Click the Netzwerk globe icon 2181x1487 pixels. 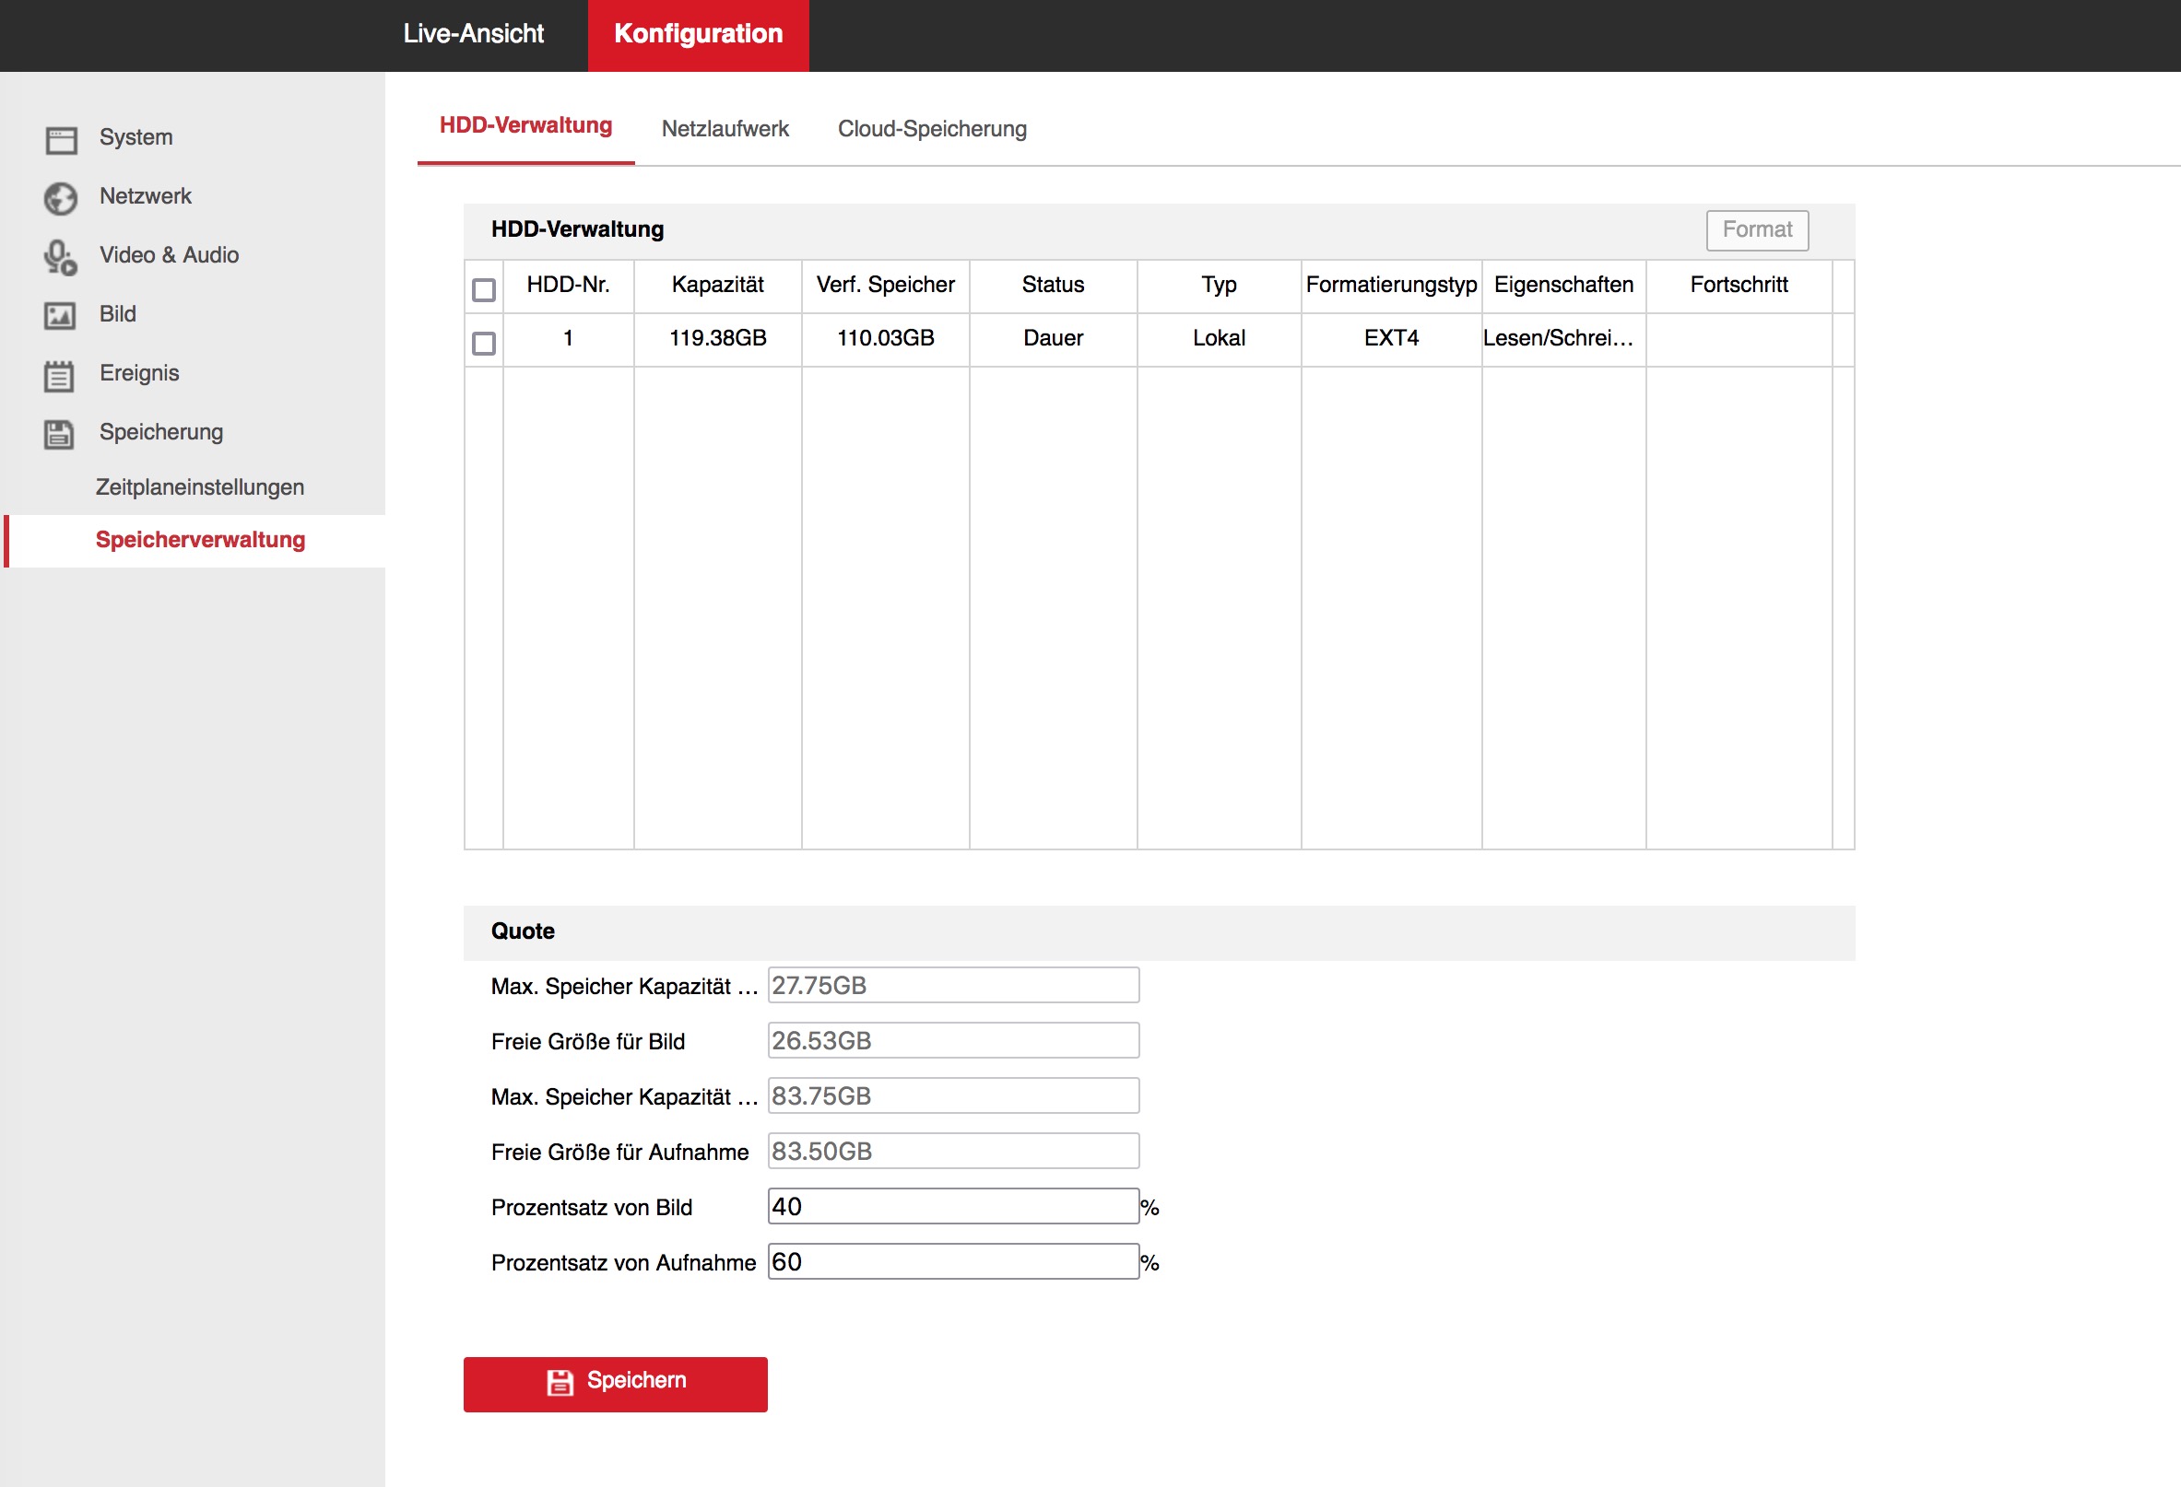[x=61, y=199]
